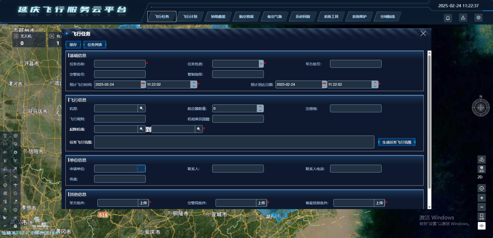Click the search icon beside 机型 field
493x238 pixels.
(x=142, y=108)
